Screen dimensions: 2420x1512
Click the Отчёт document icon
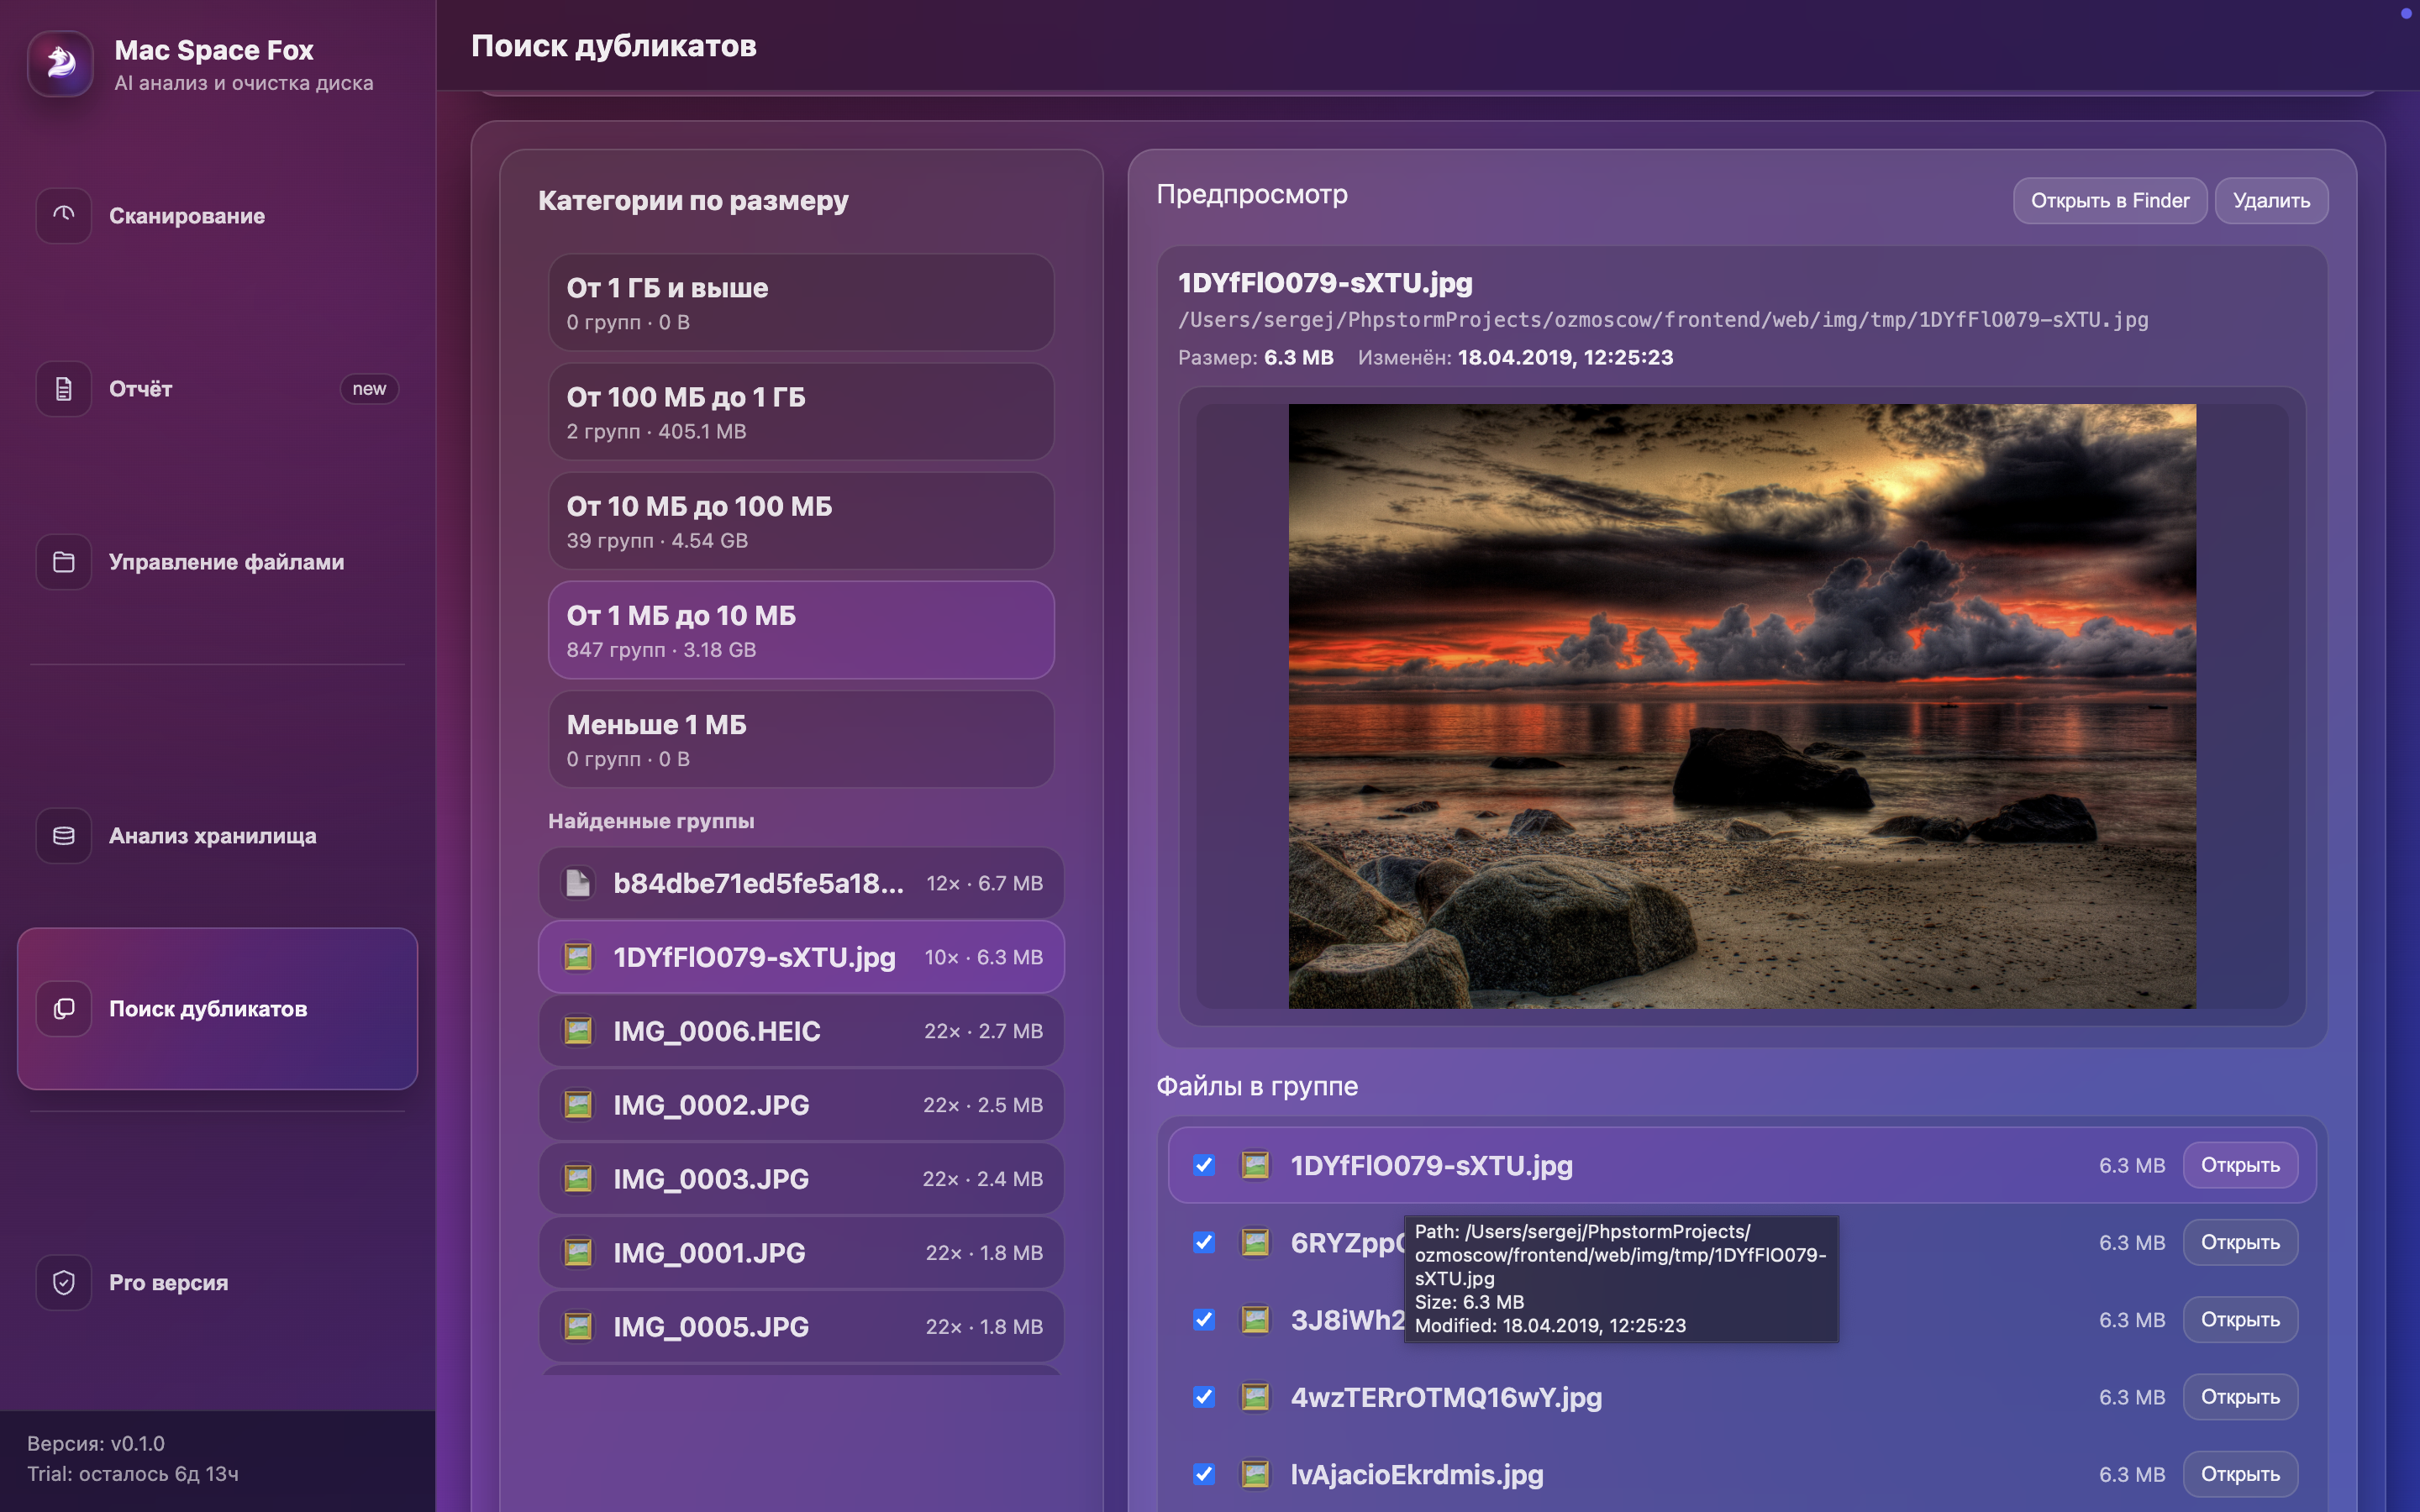click(64, 389)
